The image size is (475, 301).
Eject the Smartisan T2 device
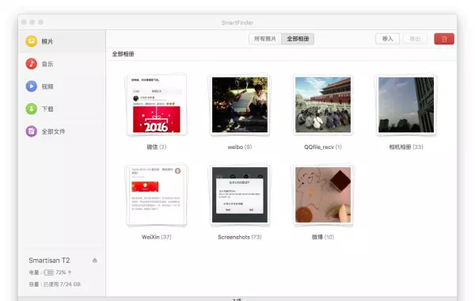[95, 260]
